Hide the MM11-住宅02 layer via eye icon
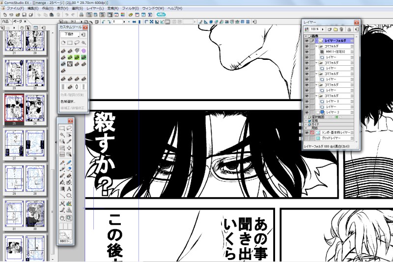This screenshot has height=262, width=393. point(307,52)
